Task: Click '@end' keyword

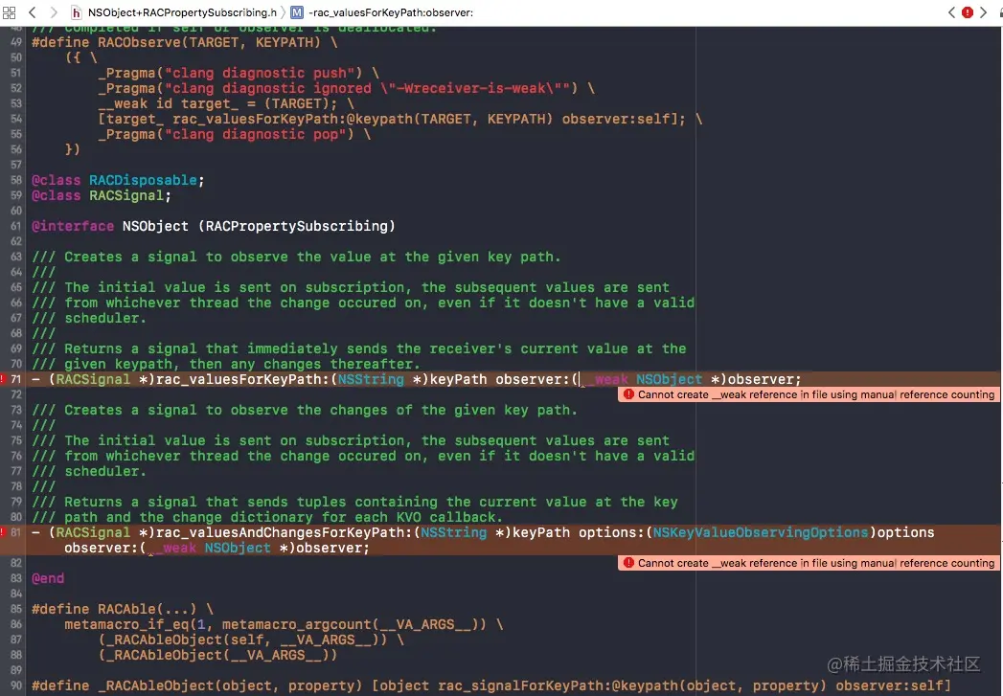Action: click(48, 578)
